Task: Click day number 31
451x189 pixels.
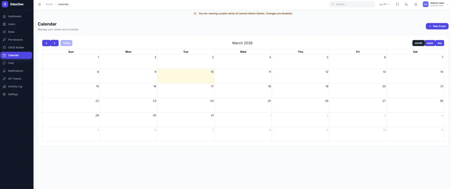Action: click(212, 115)
